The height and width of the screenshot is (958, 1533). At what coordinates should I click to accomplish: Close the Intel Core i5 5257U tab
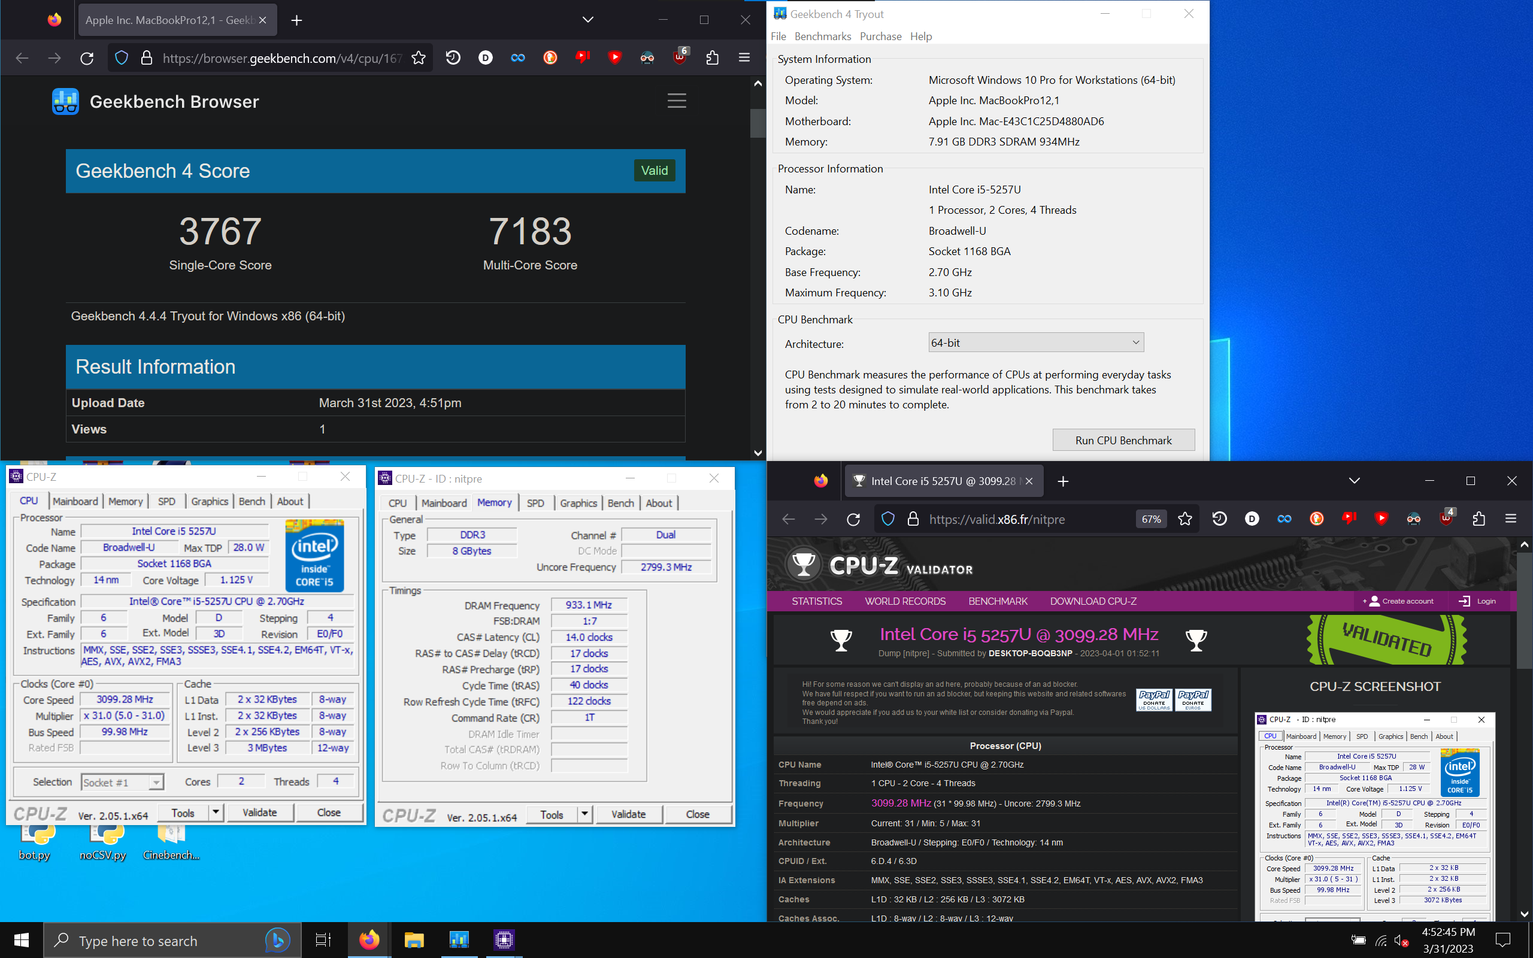[x=1029, y=481]
